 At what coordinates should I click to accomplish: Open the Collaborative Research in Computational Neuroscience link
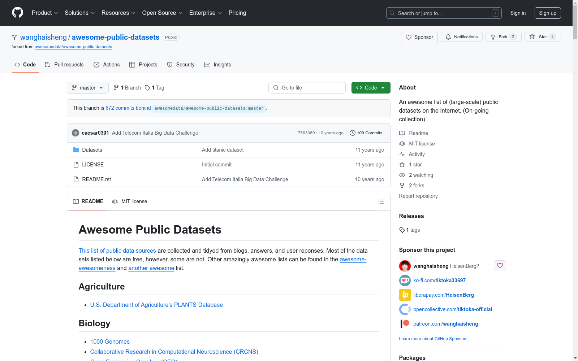(174, 352)
